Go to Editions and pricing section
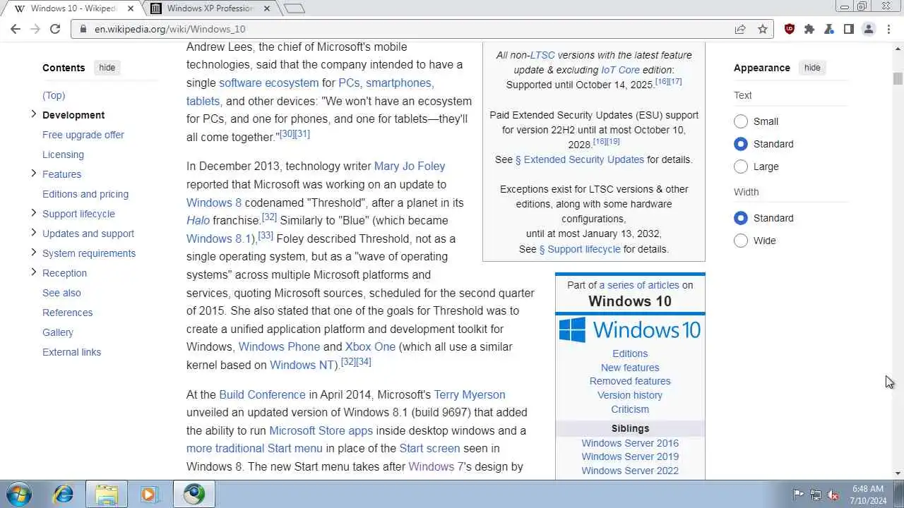Image resolution: width=904 pixels, height=508 pixels. 85,194
